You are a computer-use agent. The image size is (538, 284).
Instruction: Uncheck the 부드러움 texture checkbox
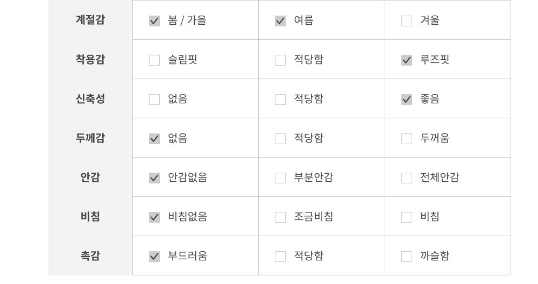point(154,257)
